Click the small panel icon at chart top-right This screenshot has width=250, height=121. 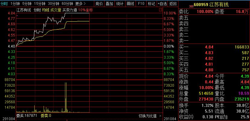point(161,10)
